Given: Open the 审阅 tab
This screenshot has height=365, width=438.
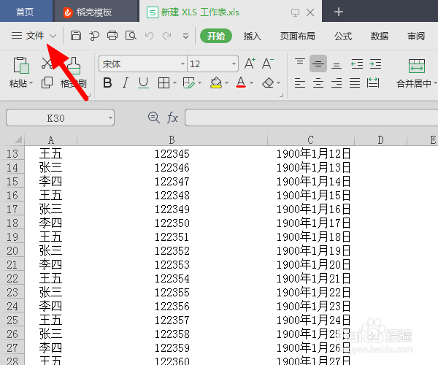Looking at the screenshot, I should [x=416, y=36].
